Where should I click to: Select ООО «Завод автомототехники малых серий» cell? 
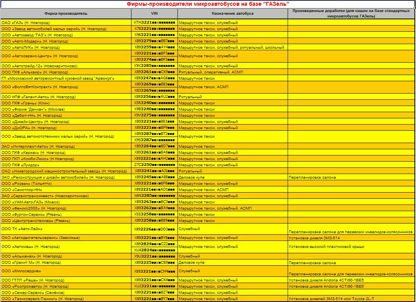click(66, 136)
